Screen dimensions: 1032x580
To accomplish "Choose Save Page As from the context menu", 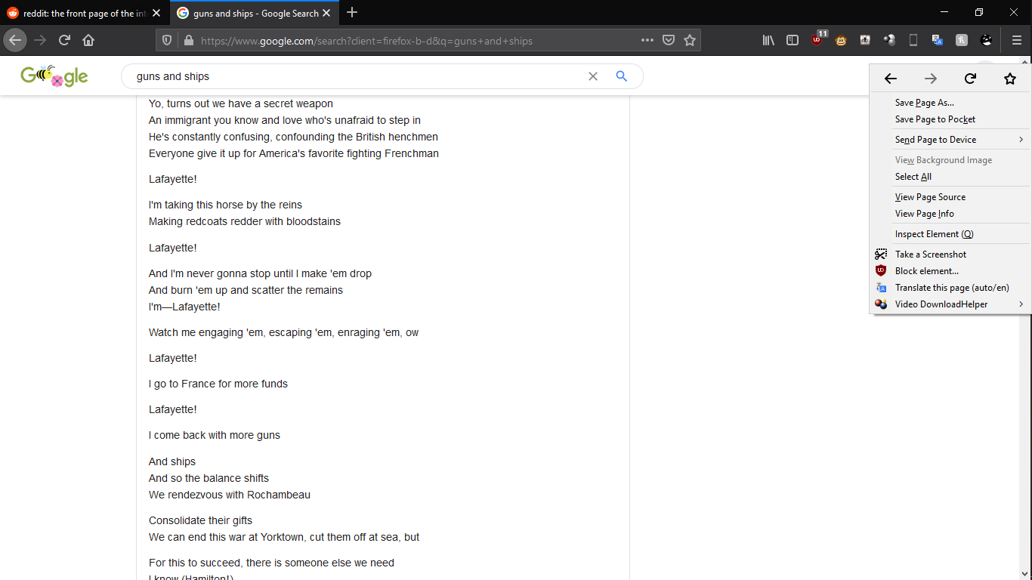I will pyautogui.click(x=924, y=103).
